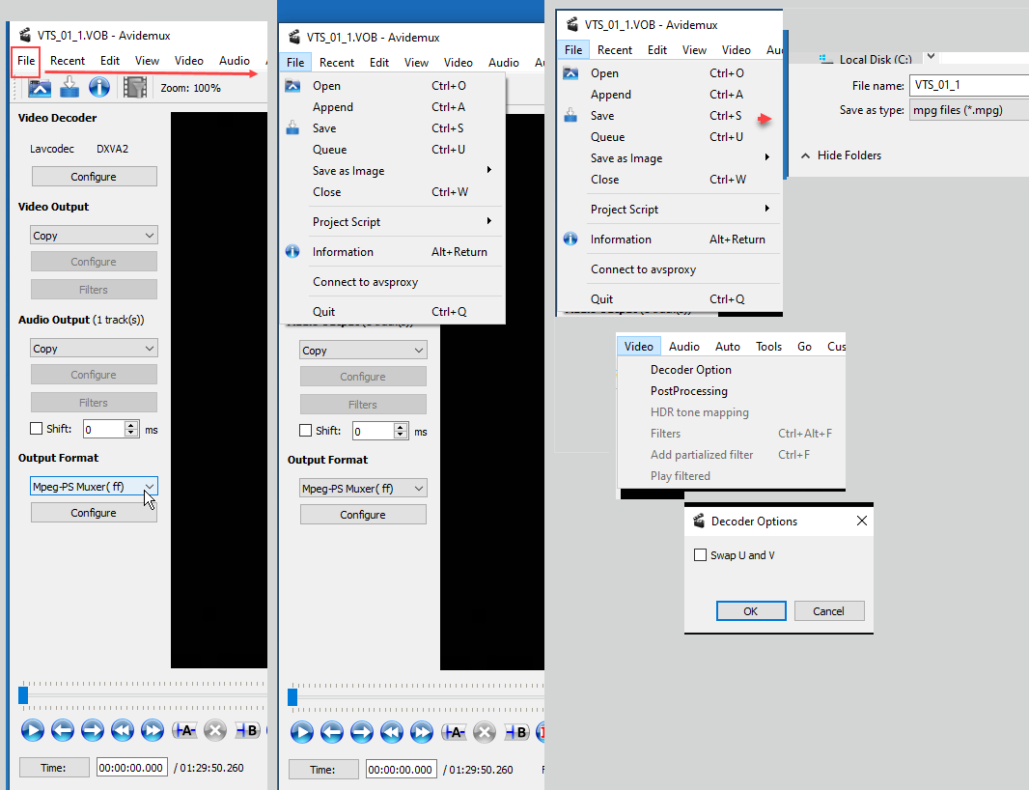Click the File name field containing VTS_01_1
Viewport: 1029px width, 790px height.
[968, 85]
